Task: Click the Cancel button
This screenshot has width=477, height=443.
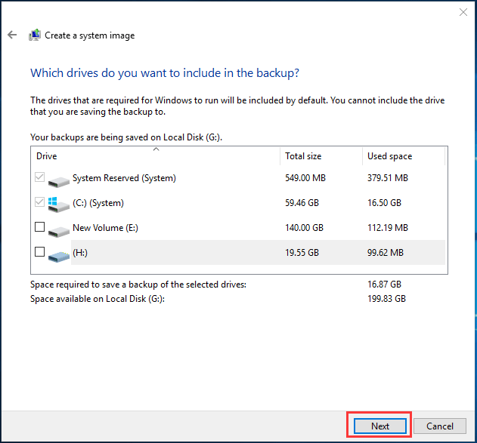Action: (x=440, y=426)
